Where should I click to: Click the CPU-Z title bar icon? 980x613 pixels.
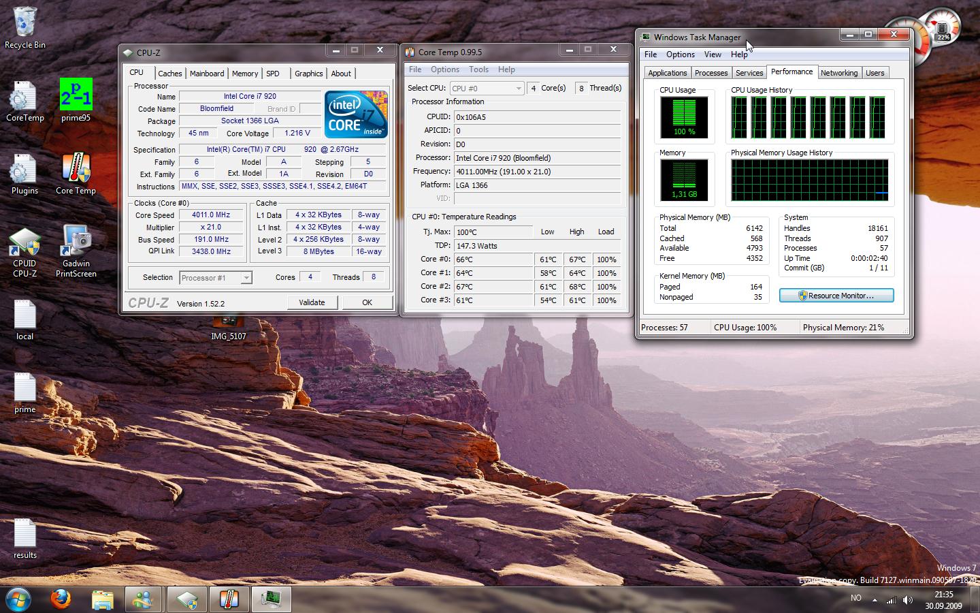pos(128,52)
